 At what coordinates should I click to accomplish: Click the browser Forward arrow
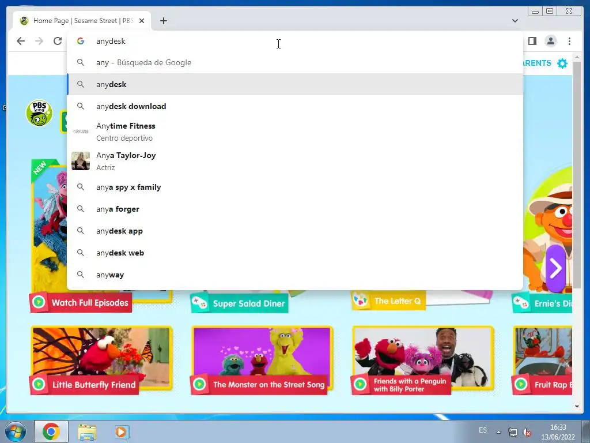click(x=39, y=41)
